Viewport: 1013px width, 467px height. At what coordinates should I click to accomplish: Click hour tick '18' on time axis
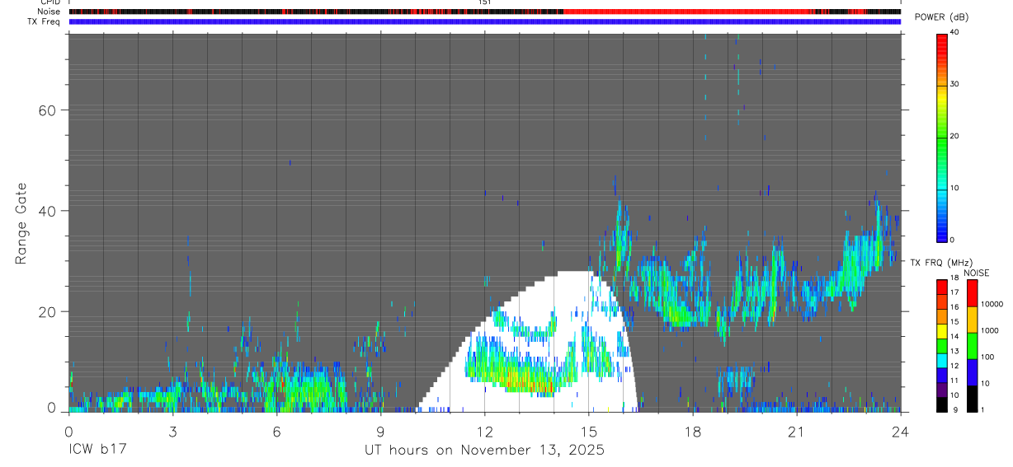click(x=693, y=431)
